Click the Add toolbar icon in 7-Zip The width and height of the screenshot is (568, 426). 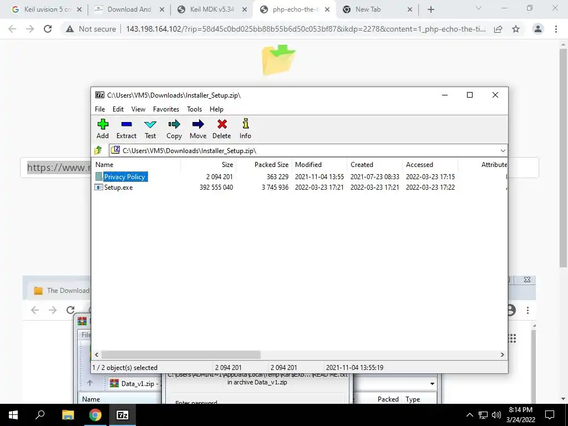click(x=103, y=124)
